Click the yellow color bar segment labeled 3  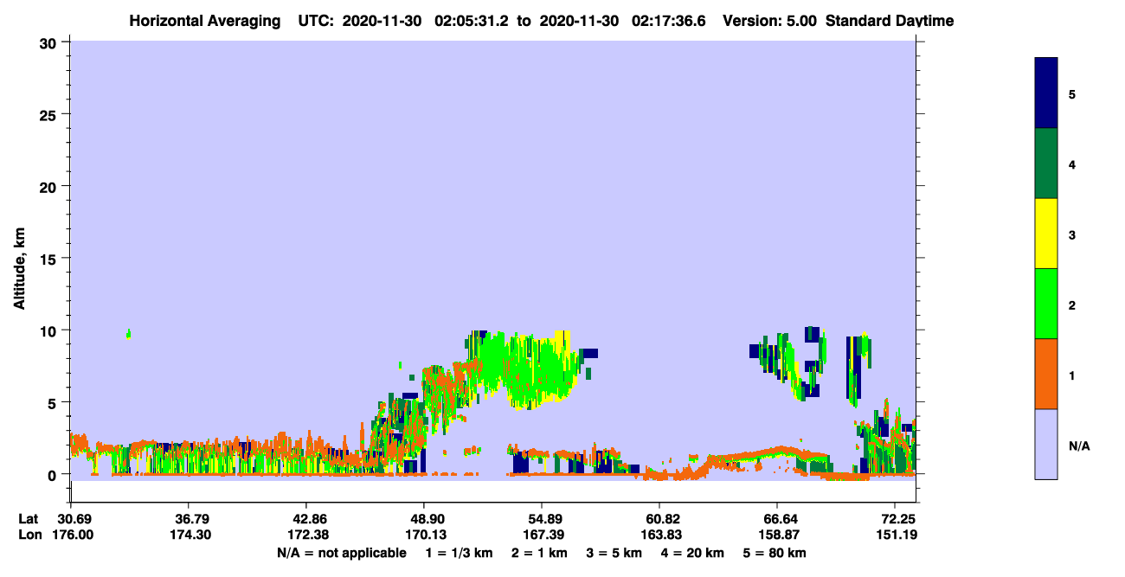(x=1046, y=234)
